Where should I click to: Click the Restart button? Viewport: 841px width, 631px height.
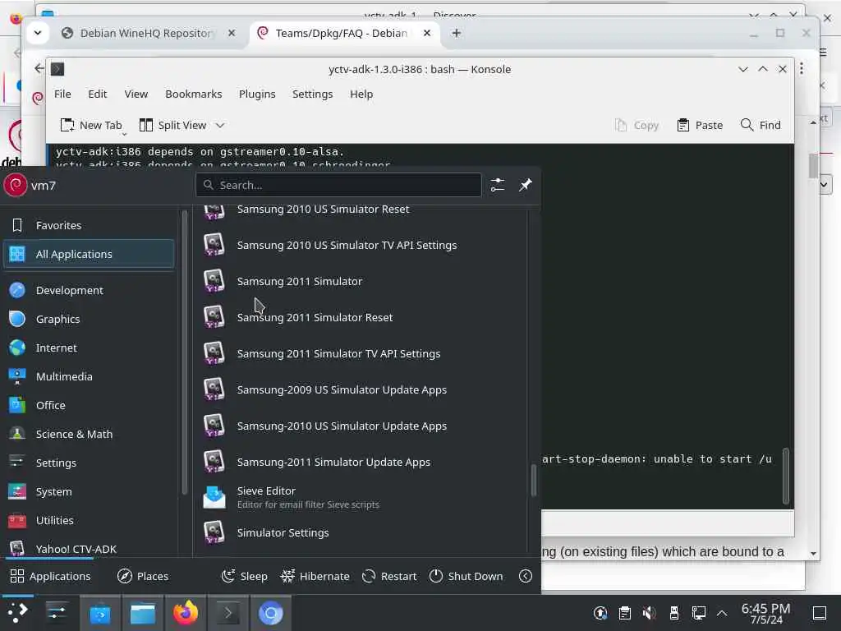coord(389,576)
